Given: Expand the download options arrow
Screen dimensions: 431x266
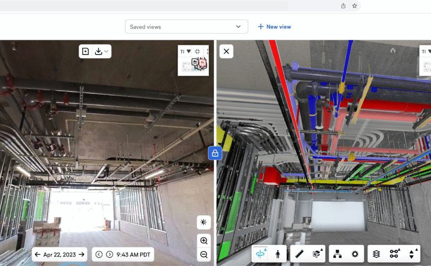Looking at the screenshot, I should tap(106, 51).
